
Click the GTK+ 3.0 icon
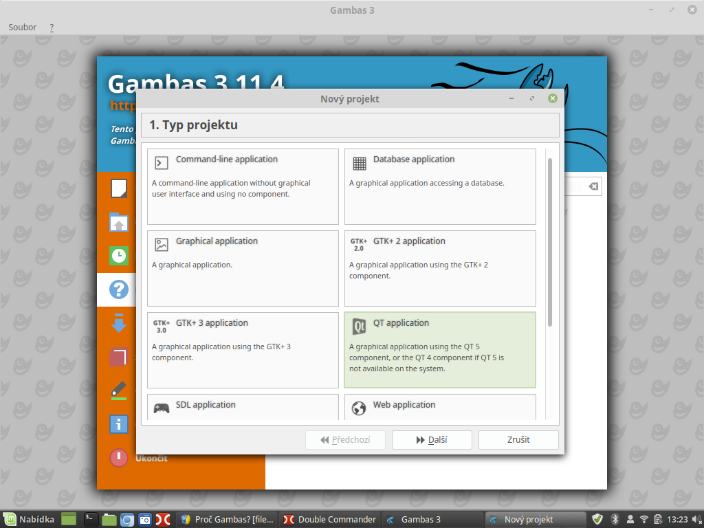click(x=162, y=326)
